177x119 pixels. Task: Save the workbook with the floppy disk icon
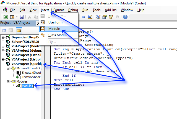click(x=22, y=17)
